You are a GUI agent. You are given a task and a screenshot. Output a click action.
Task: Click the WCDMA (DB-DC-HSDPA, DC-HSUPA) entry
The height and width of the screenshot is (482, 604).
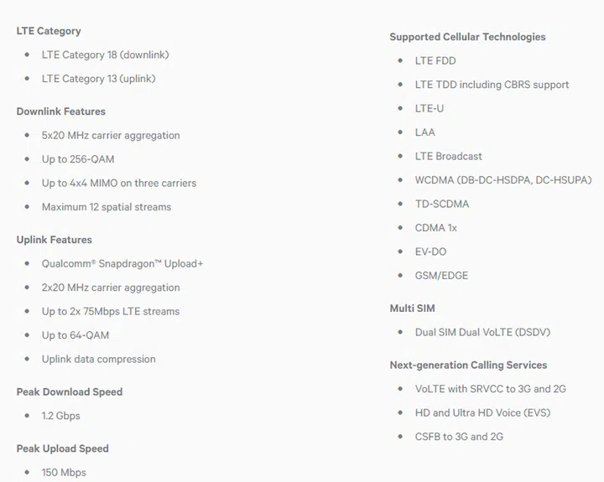point(503,180)
